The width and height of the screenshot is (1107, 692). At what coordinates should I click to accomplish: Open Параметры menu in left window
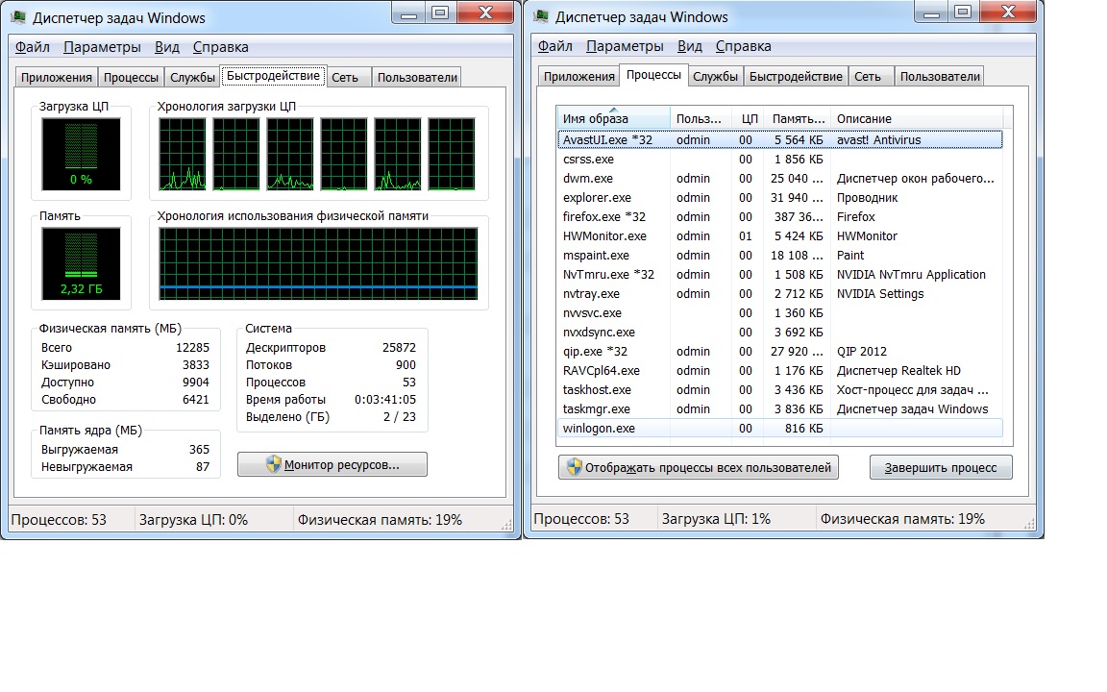(x=102, y=47)
